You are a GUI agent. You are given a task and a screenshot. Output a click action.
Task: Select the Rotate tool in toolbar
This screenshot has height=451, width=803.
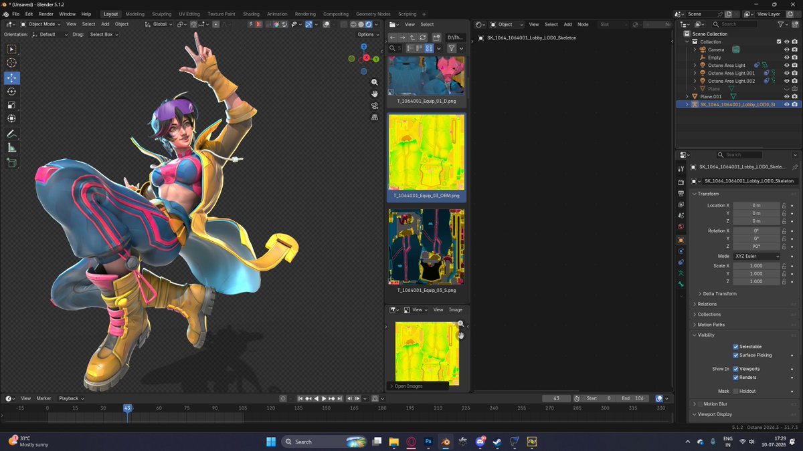click(x=12, y=92)
